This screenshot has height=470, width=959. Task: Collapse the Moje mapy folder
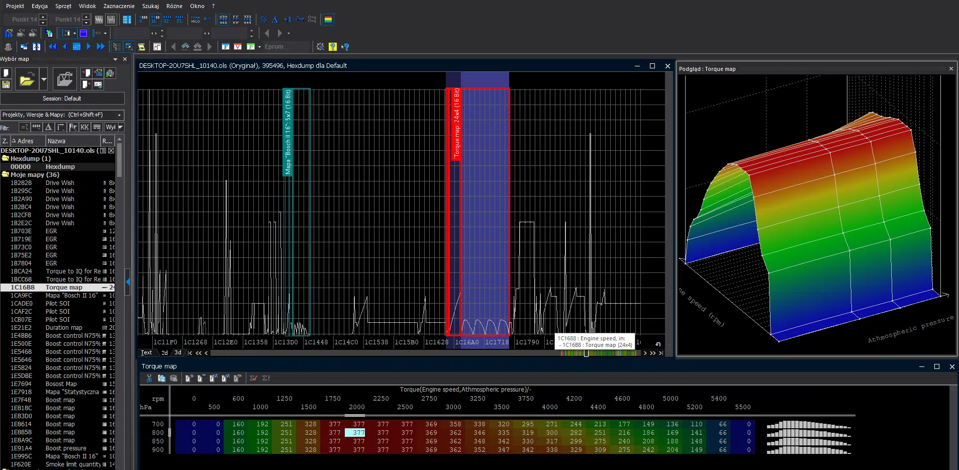6,174
